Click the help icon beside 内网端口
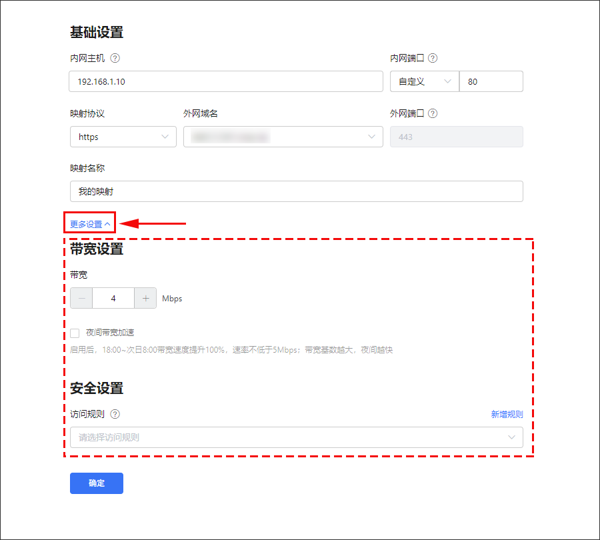 [x=433, y=58]
